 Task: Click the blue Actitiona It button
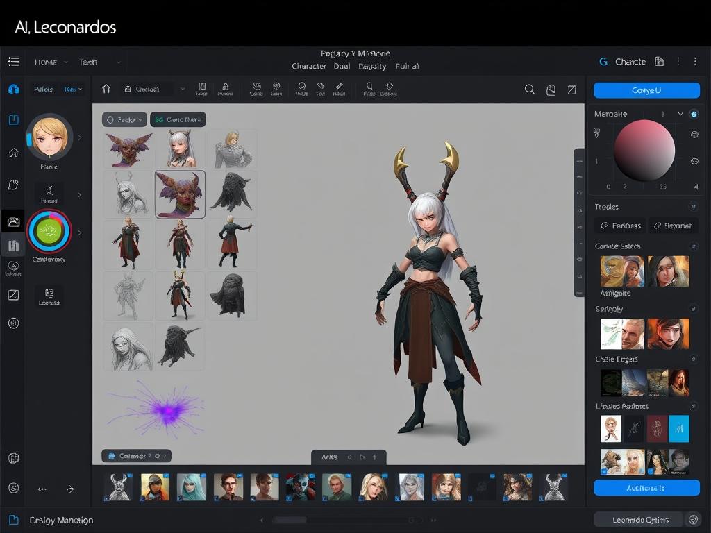(646, 488)
